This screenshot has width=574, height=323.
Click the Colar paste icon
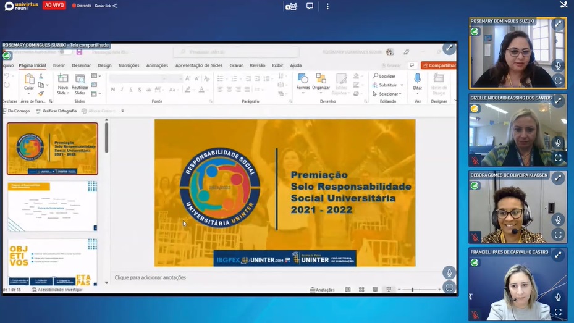point(29,78)
